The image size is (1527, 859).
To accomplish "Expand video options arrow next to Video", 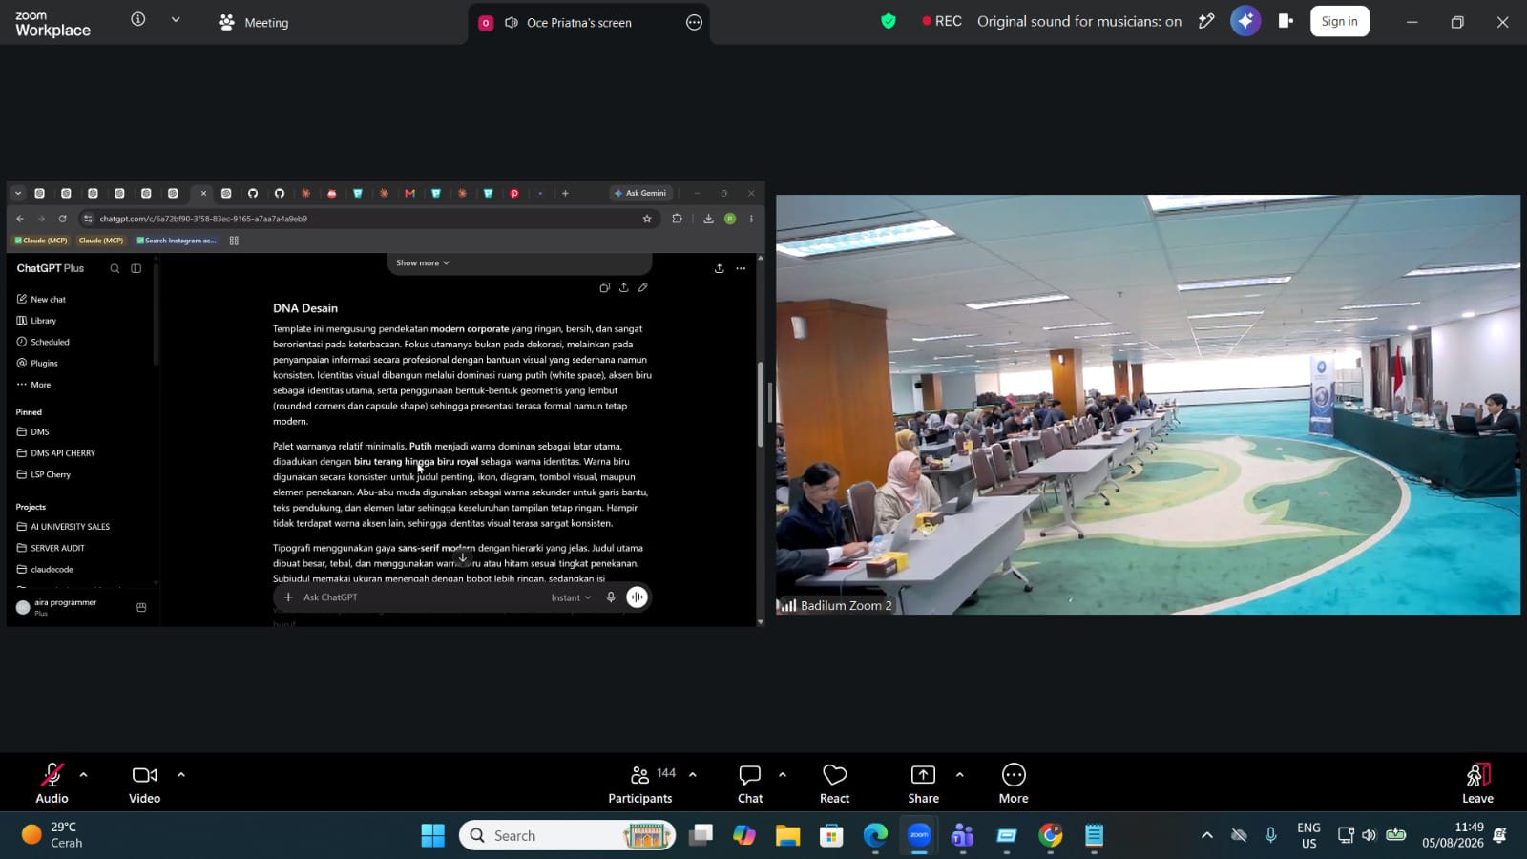I will pyautogui.click(x=181, y=774).
